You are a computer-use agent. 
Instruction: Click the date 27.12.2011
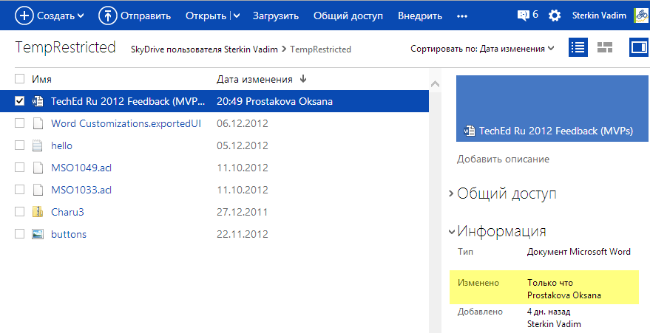coord(242,212)
